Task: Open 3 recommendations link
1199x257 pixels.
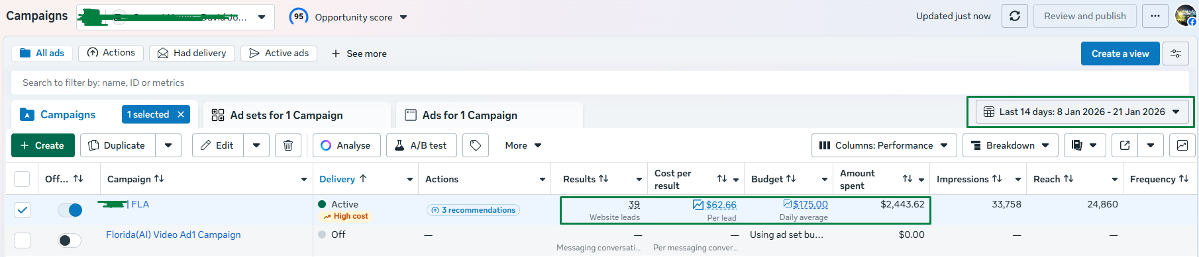Action: 473,210
